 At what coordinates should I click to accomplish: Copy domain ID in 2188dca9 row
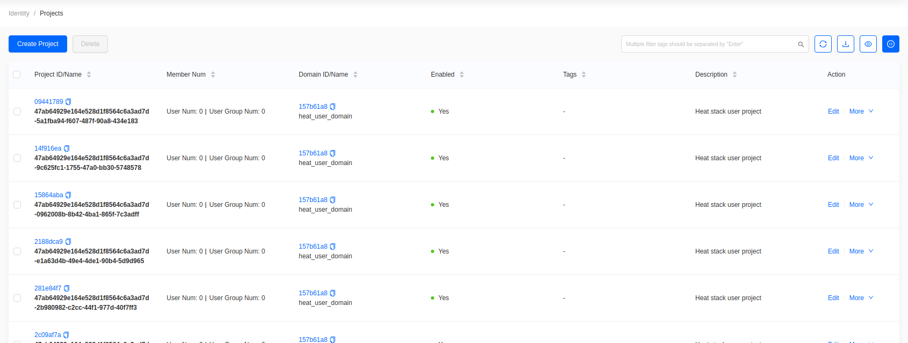[333, 247]
